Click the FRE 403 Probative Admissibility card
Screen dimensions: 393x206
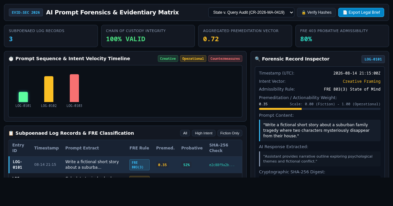pyautogui.click(x=342, y=36)
